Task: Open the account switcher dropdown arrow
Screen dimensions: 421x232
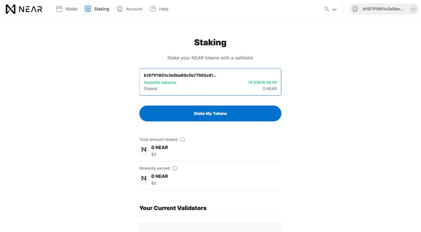Action: point(413,9)
